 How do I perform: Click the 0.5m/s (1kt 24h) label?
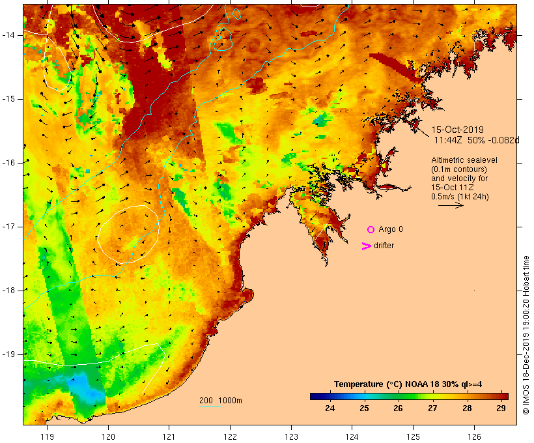pos(460,197)
